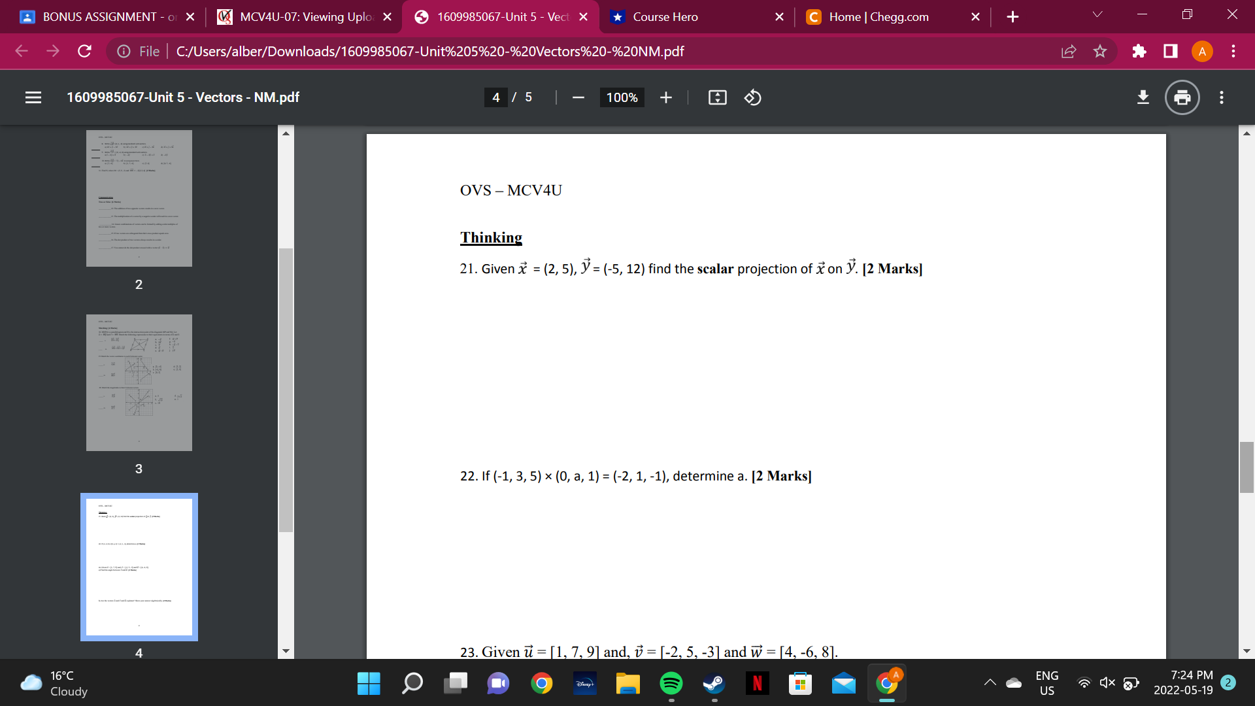Viewport: 1255px width, 706px height.
Task: Open the PDF menu sidebar hamburger
Action: click(x=33, y=97)
